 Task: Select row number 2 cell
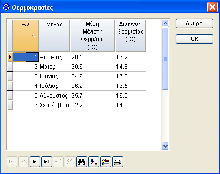click(26, 67)
